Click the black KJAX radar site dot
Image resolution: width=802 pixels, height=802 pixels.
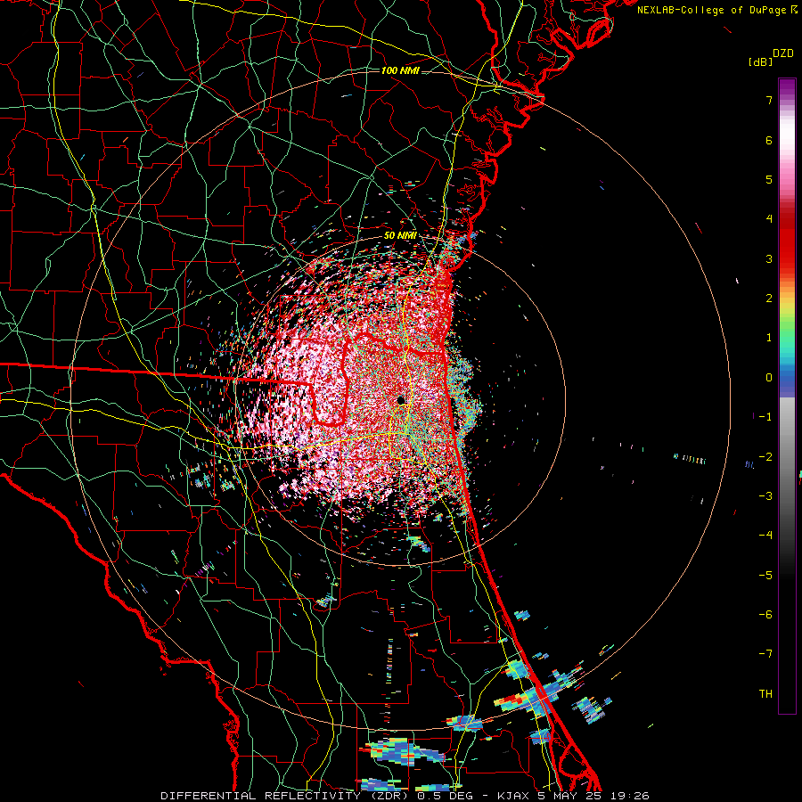point(400,400)
